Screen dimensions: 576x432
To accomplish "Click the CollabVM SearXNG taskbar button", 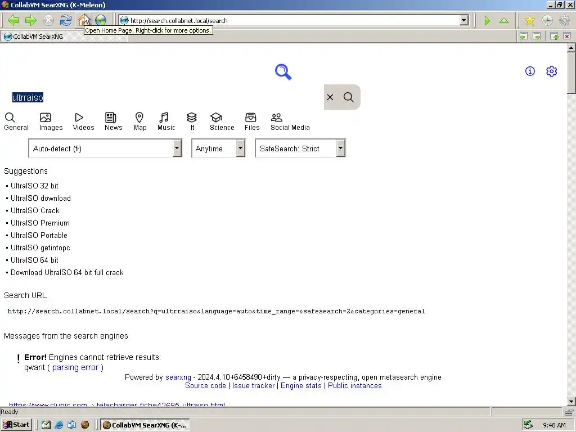I will (x=146, y=425).
